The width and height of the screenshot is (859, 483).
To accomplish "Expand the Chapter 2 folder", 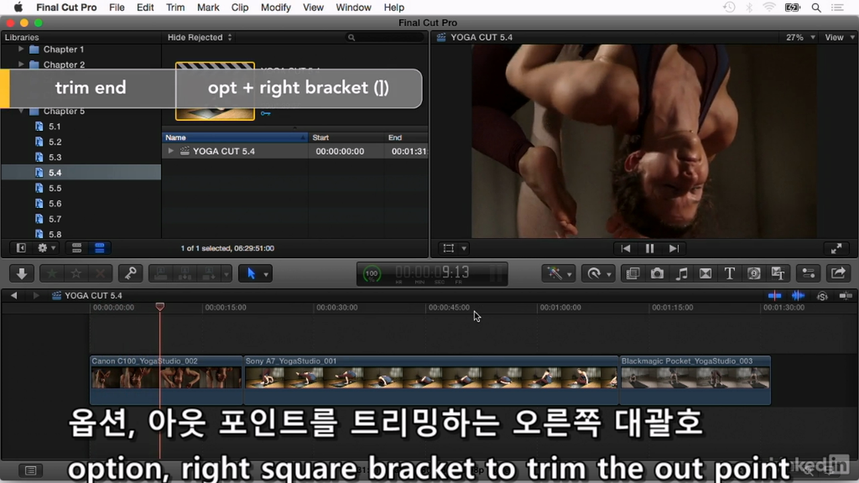I will tap(21, 64).
